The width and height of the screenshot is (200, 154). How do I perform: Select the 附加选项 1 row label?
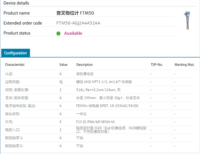point(14,138)
